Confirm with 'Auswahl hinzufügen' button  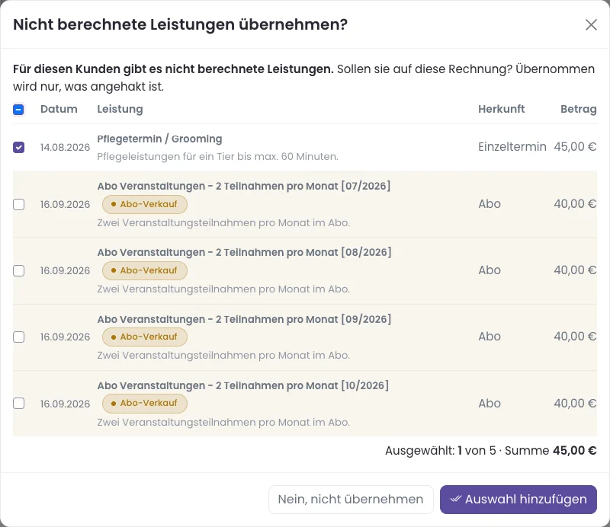[x=518, y=500]
